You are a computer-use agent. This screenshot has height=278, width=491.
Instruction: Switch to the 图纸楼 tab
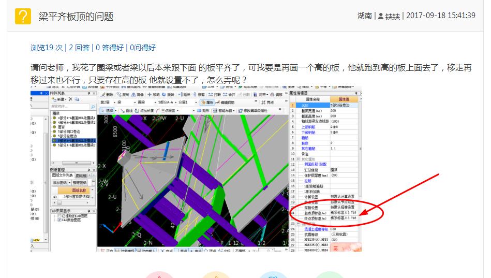tap(81, 175)
